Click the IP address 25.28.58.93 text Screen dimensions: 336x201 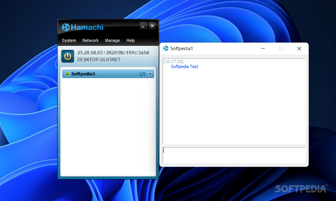pyautogui.click(x=90, y=53)
